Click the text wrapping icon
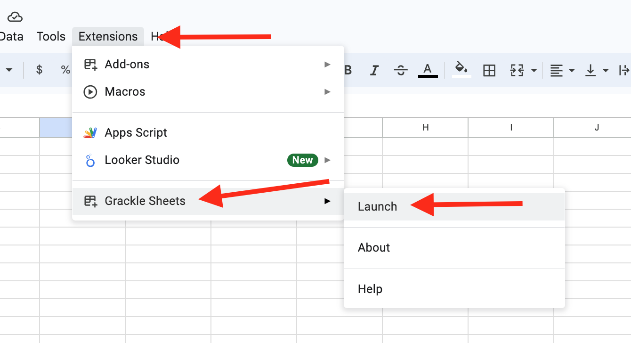The width and height of the screenshot is (631, 343). click(x=624, y=70)
